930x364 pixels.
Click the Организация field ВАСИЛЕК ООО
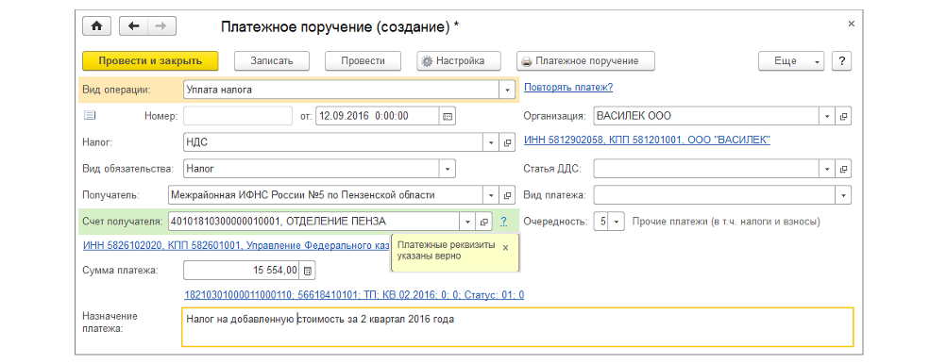coord(706,116)
